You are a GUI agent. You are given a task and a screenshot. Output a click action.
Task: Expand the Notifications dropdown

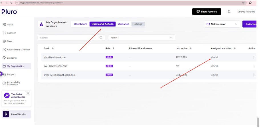tap(222, 24)
